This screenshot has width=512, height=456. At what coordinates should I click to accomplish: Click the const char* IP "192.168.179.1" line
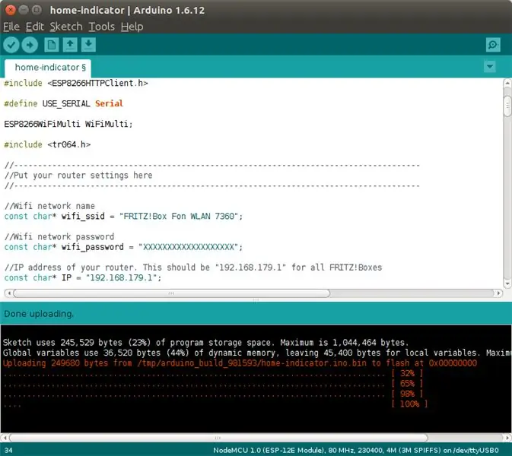83,278
